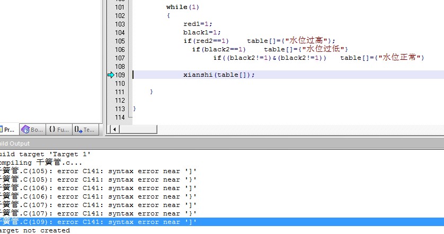Select line number 105 in the gutter
This screenshot has height=234, width=444.
click(x=120, y=41)
